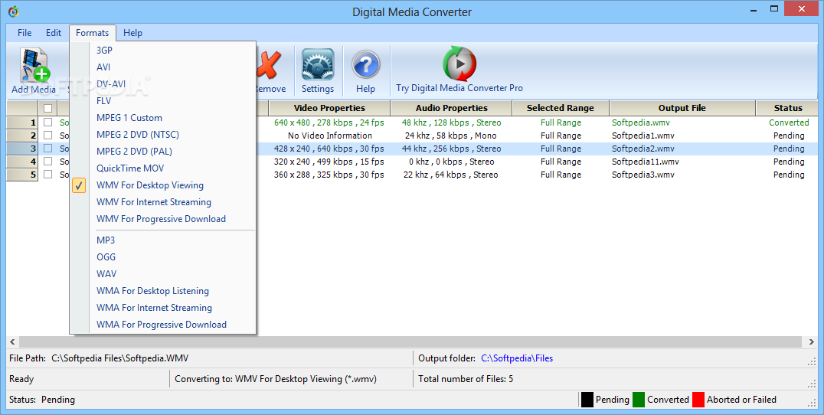Viewport: 824px width, 415px height.
Task: Open output folder link C:\Softpedia\Files
Action: (x=517, y=358)
